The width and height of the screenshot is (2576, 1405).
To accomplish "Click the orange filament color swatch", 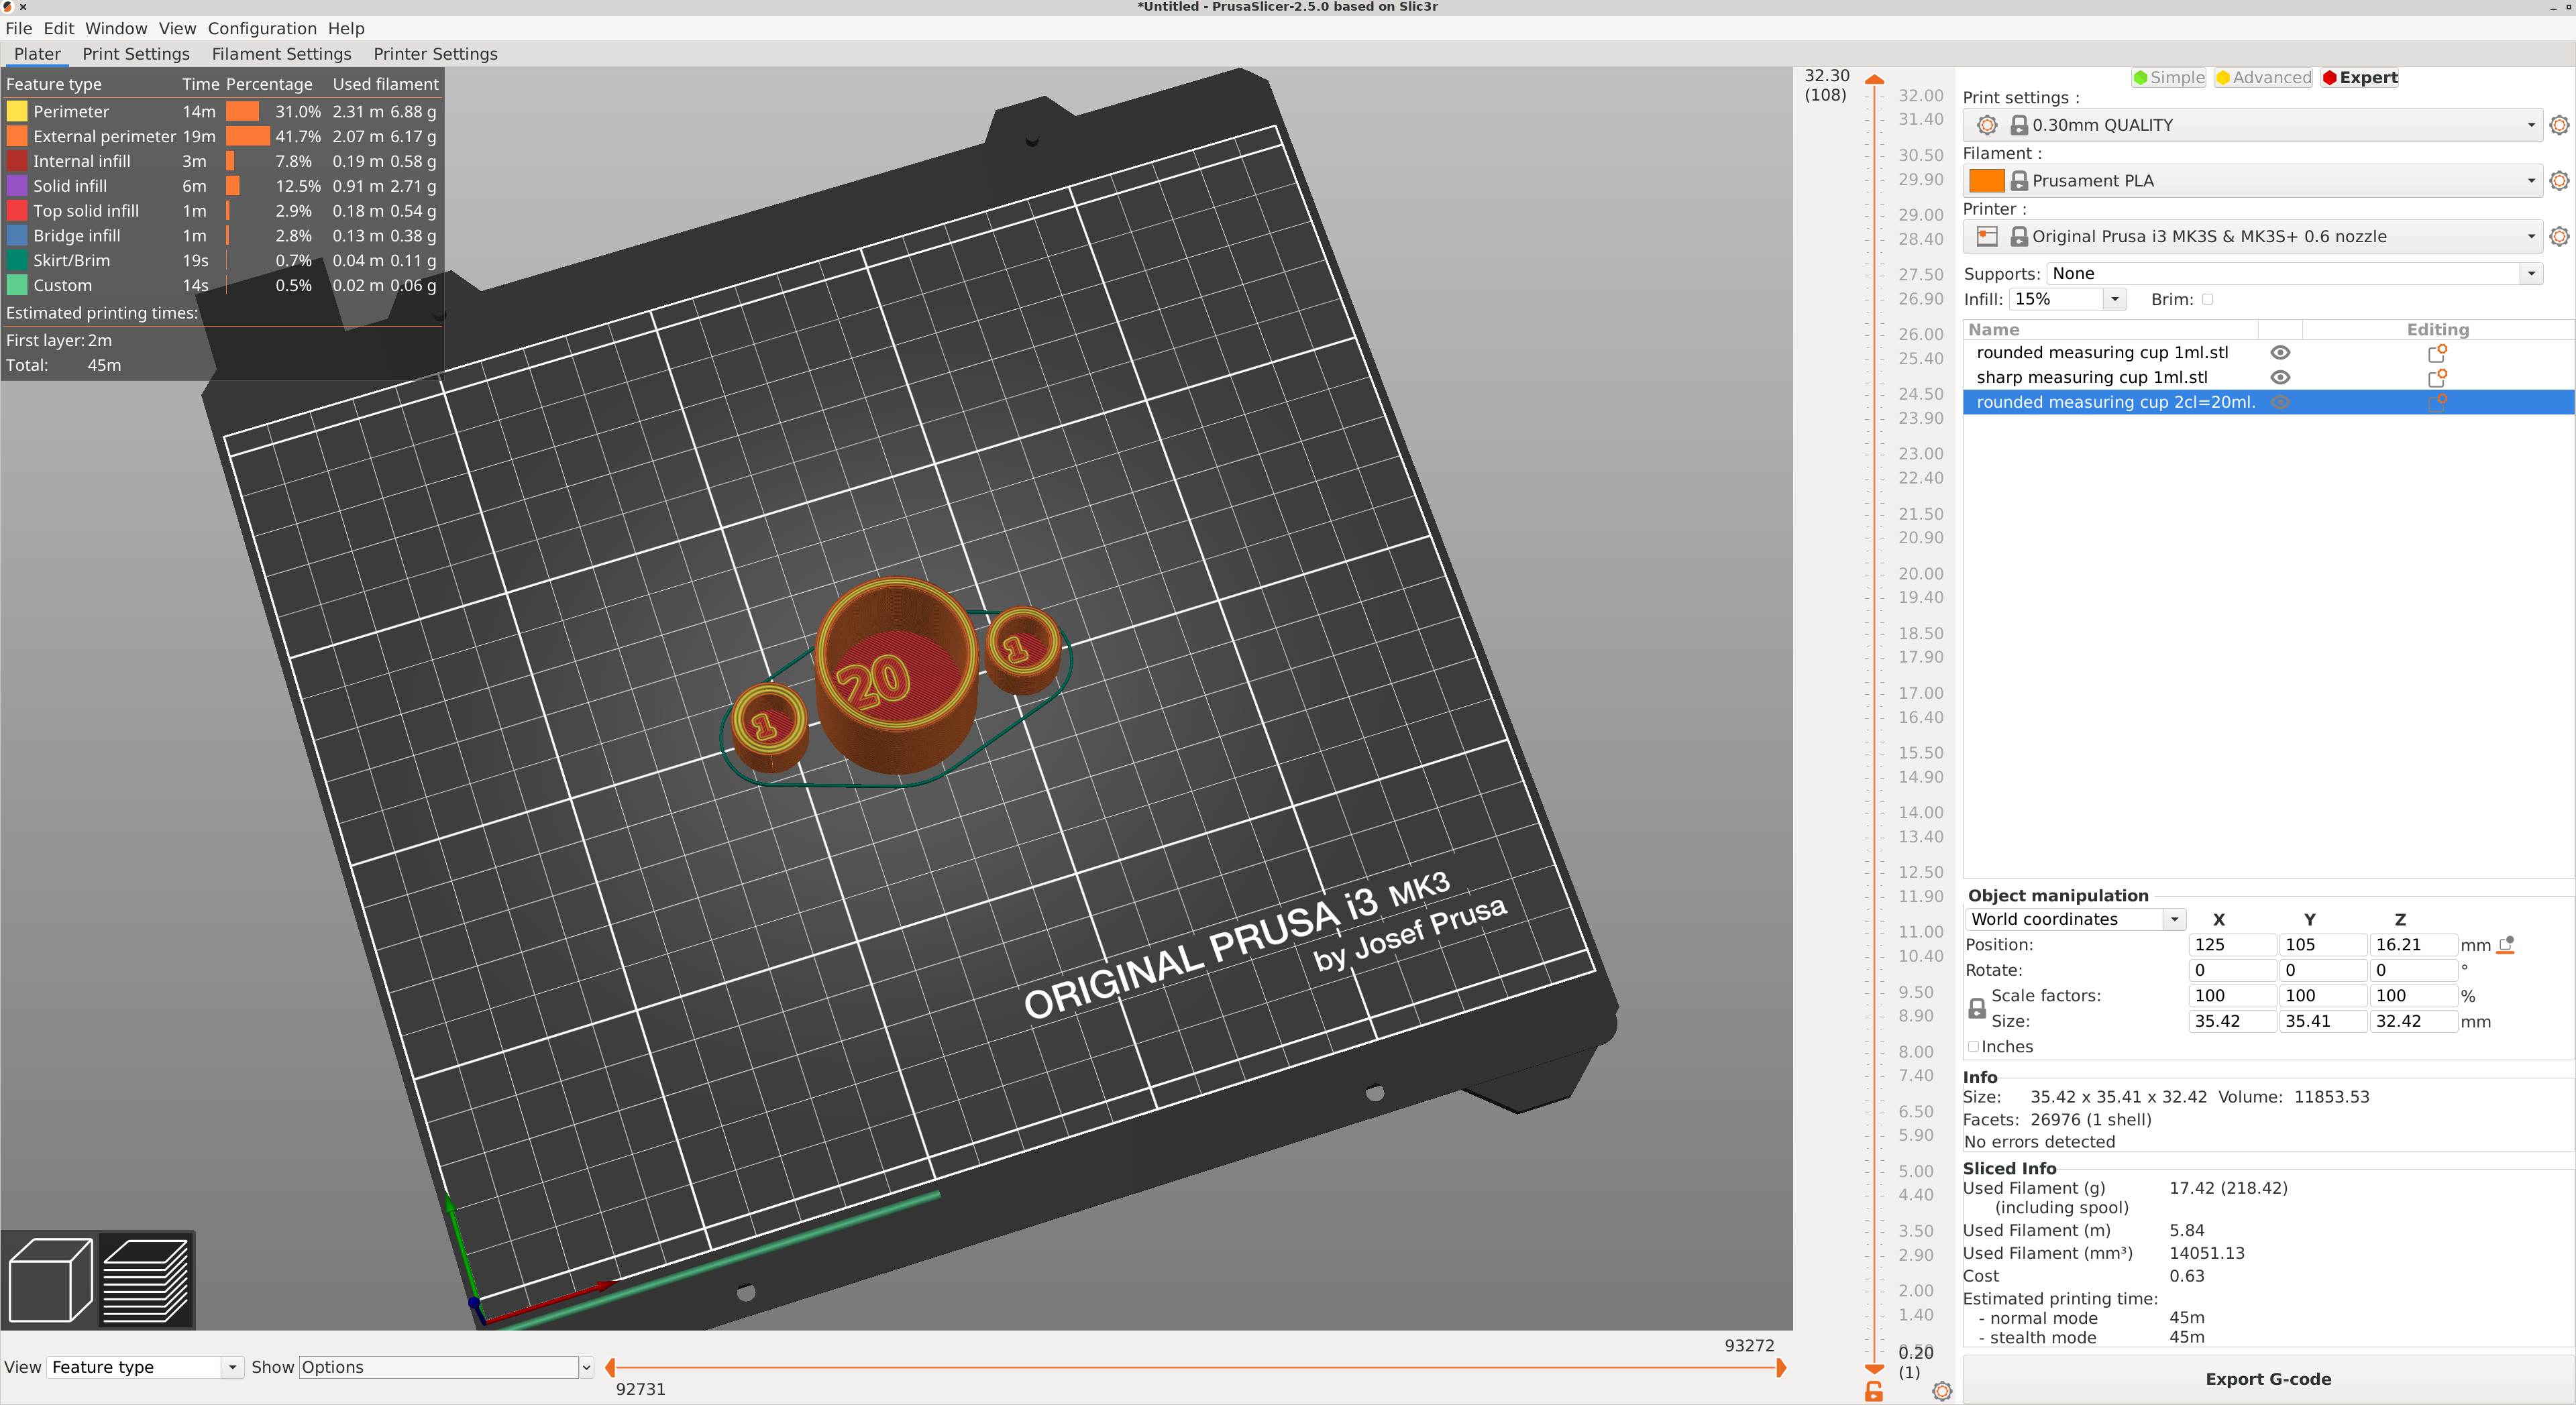I will (1986, 181).
